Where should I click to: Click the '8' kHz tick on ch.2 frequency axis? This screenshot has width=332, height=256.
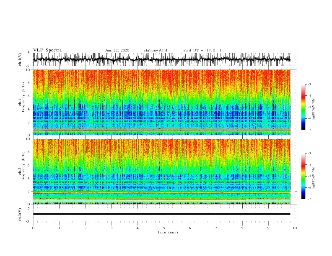tap(29, 152)
